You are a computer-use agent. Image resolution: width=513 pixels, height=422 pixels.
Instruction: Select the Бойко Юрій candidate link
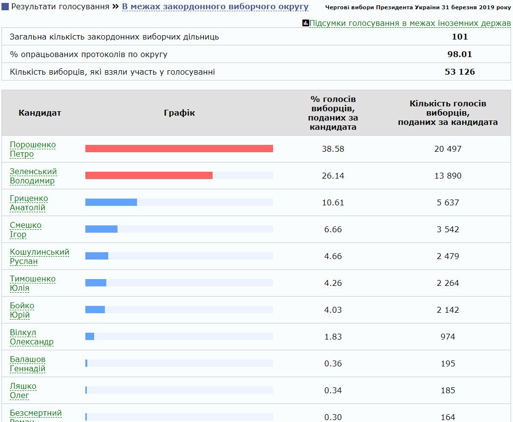[x=22, y=310]
